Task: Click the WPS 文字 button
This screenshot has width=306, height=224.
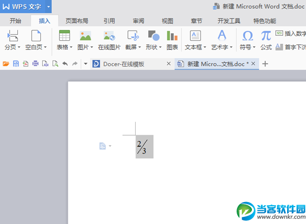Action: [22, 7]
